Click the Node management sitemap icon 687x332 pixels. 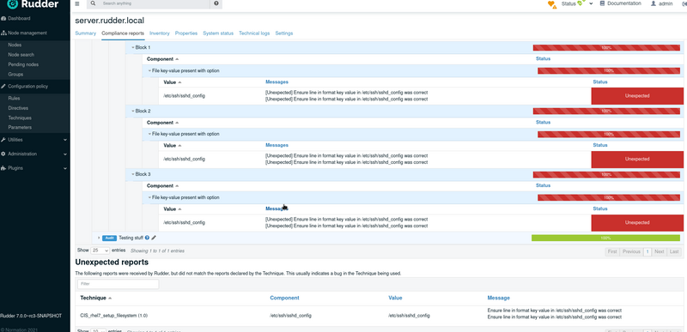(3, 33)
